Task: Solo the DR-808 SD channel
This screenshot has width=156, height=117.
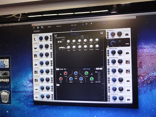Action: [51, 47]
